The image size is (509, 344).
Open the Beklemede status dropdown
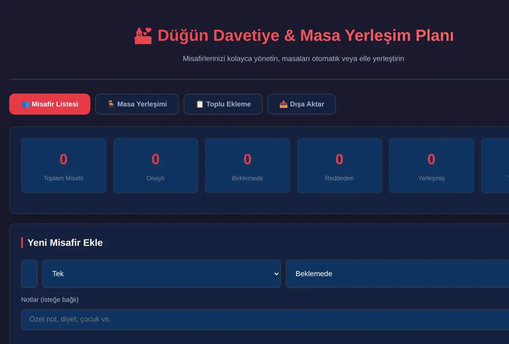397,274
